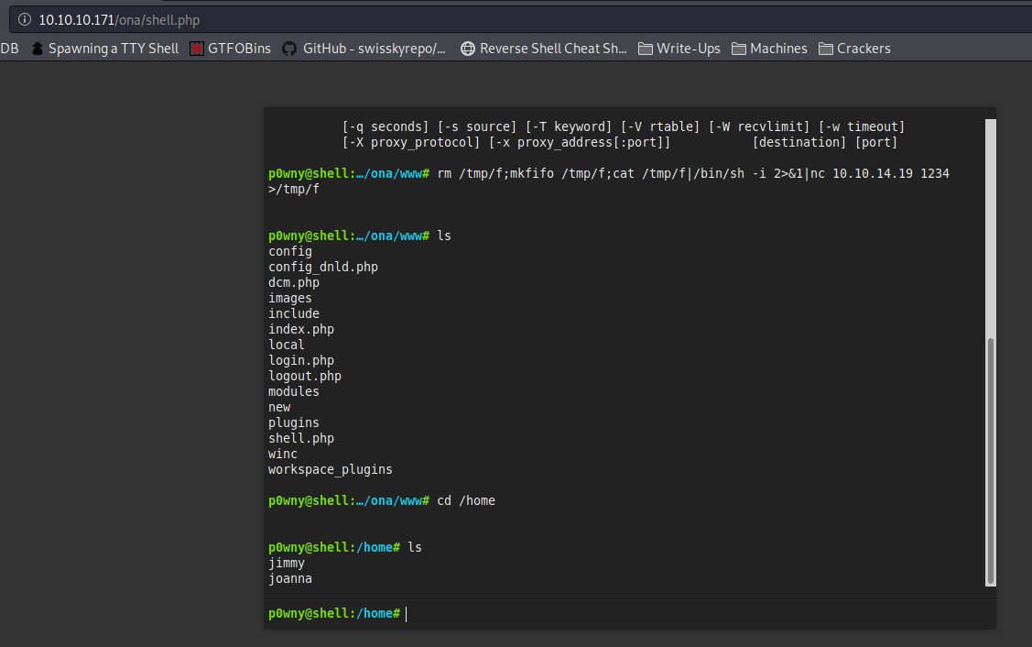Open the Spawning a TTY Shell bookmark
Screen dimensions: 1032x647
tap(105, 49)
